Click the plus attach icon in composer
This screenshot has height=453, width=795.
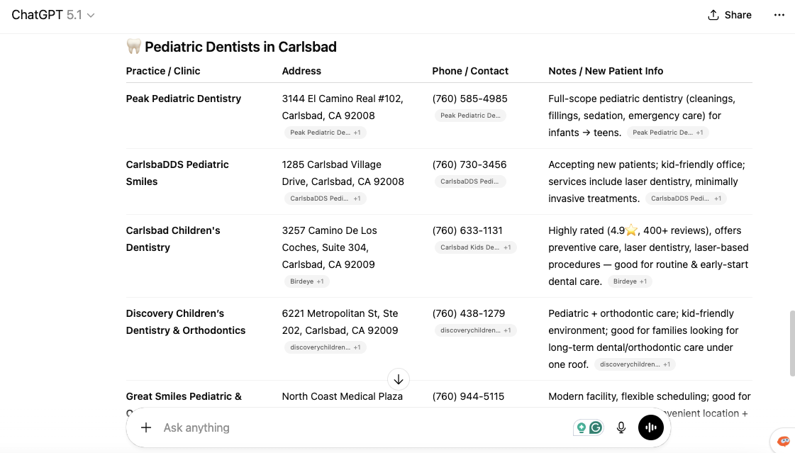146,427
